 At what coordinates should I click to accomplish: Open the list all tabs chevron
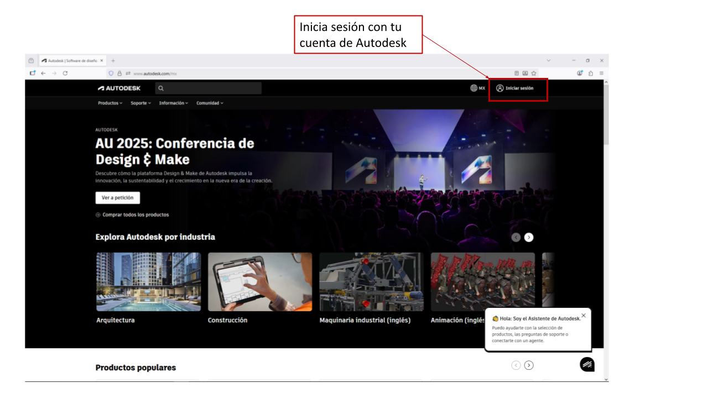pos(549,60)
